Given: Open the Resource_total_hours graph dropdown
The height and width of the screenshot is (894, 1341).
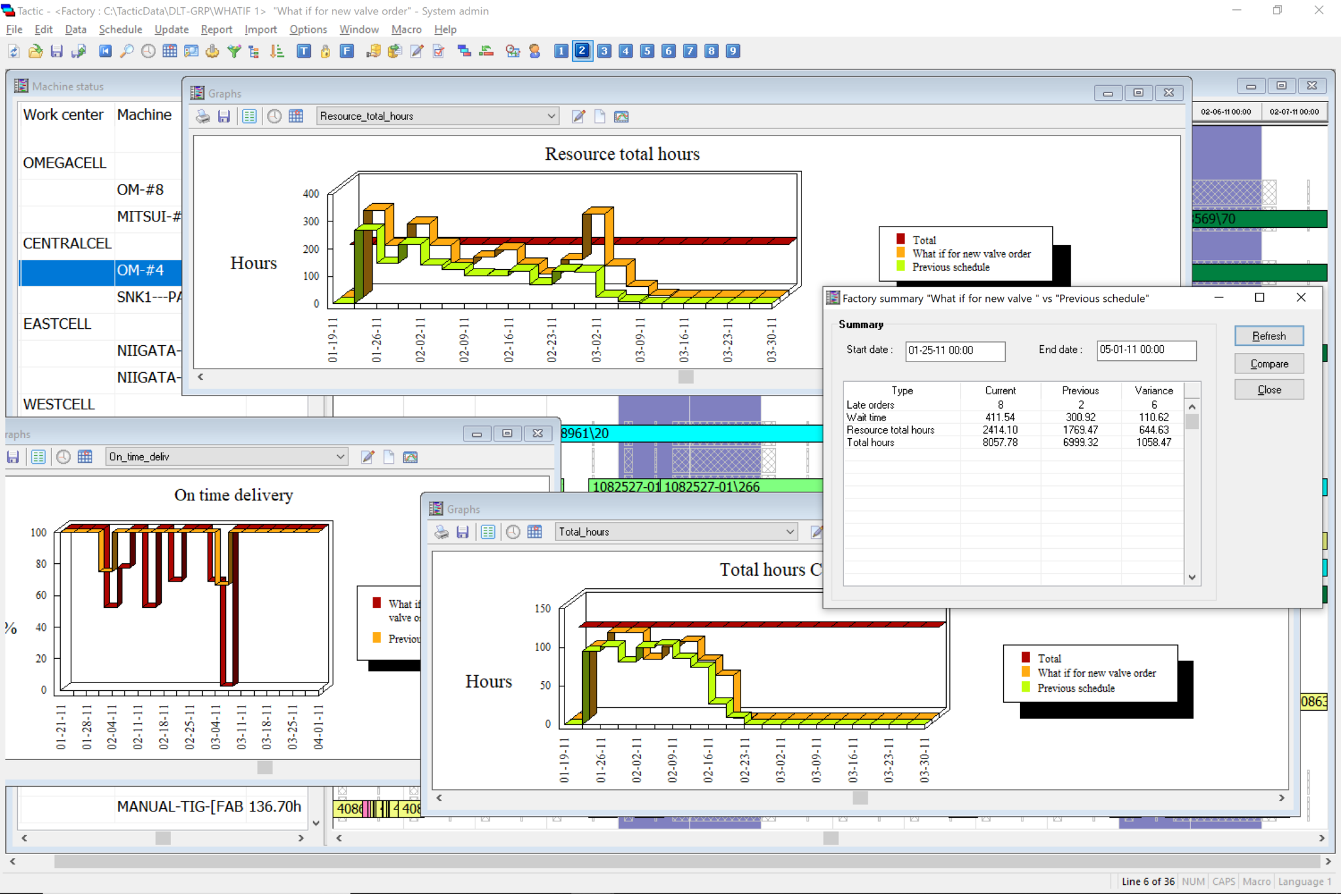Looking at the screenshot, I should [551, 117].
